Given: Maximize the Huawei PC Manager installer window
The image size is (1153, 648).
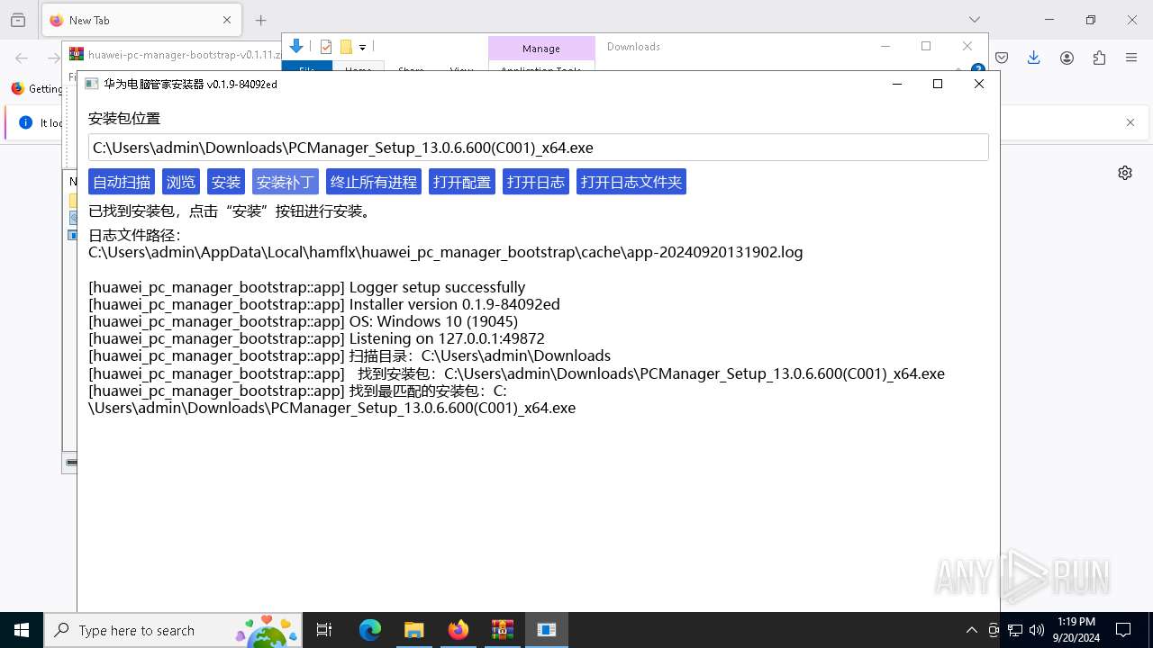Looking at the screenshot, I should [x=938, y=84].
